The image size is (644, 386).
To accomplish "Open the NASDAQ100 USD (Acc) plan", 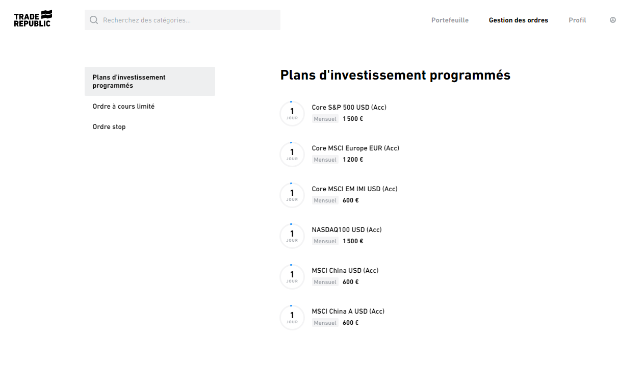I will click(x=347, y=229).
